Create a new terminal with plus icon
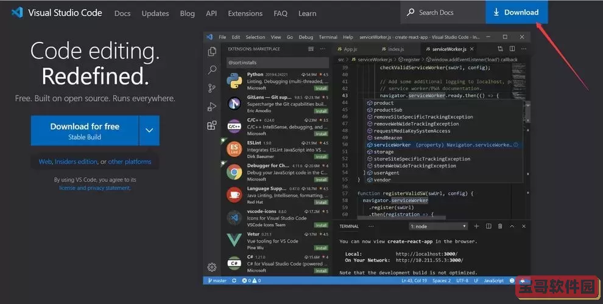This screenshot has height=304, width=603. click(476, 226)
